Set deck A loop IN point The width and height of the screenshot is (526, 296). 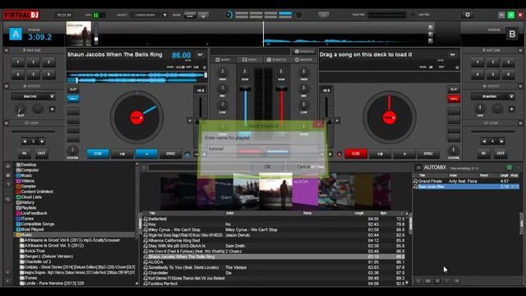pos(24,154)
